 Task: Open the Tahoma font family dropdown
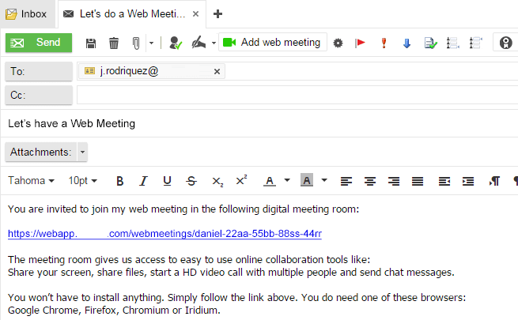coord(31,181)
